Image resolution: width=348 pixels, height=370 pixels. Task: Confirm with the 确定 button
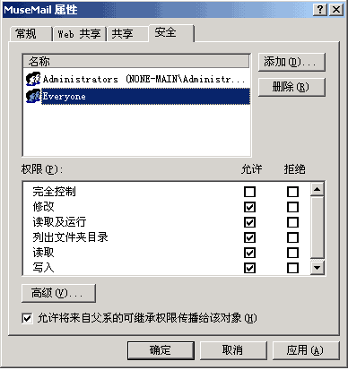click(x=161, y=350)
